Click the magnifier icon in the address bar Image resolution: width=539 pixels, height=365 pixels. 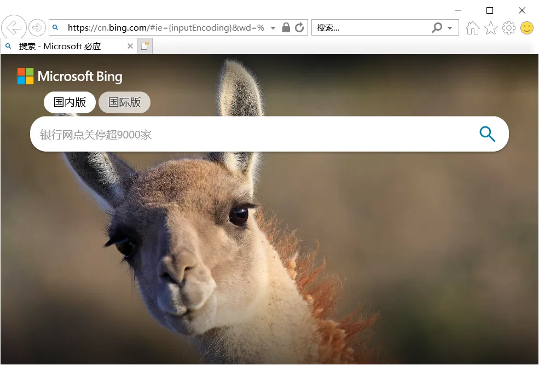pos(55,27)
